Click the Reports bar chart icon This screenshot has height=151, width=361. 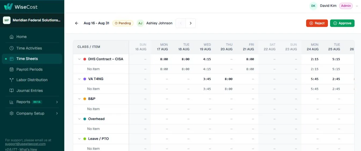(x=12, y=102)
